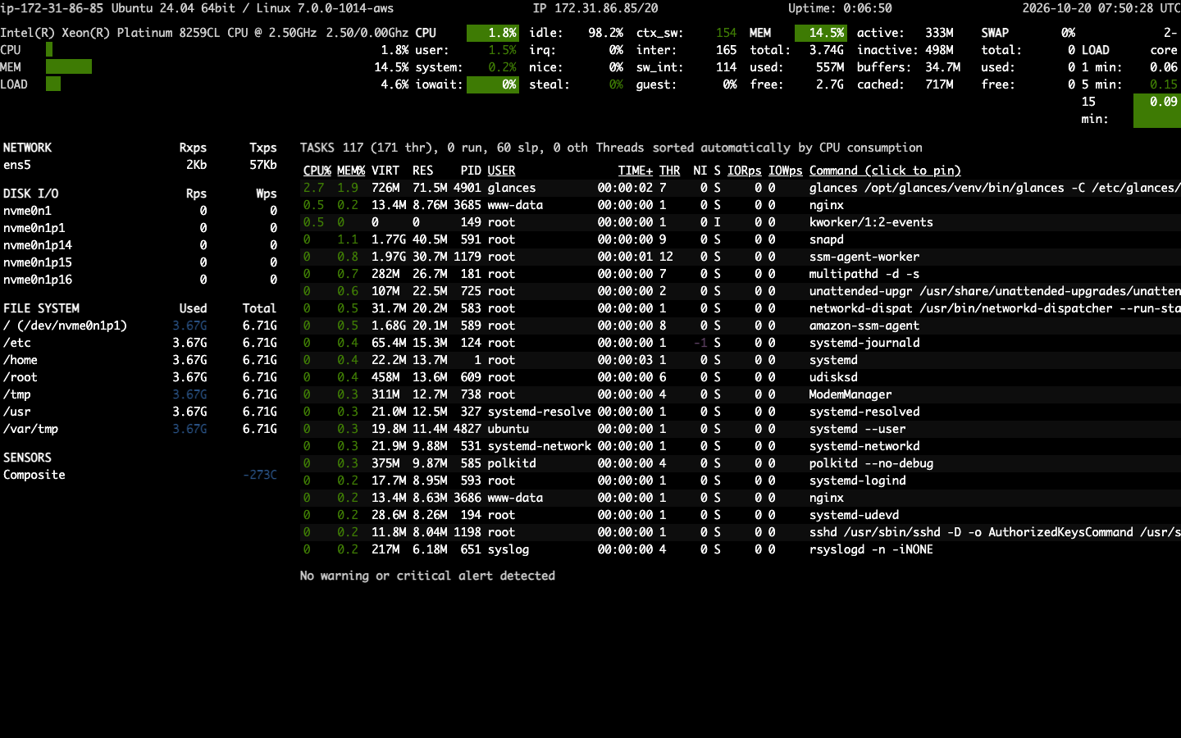Viewport: 1181px width, 738px height.
Task: Click the 'No warning or critical alert detected' message
Action: coord(427,576)
